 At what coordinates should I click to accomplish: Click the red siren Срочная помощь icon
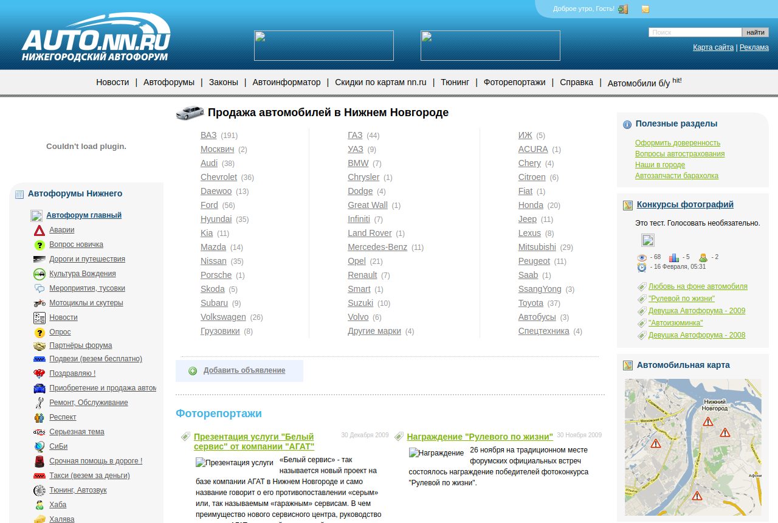tap(40, 461)
